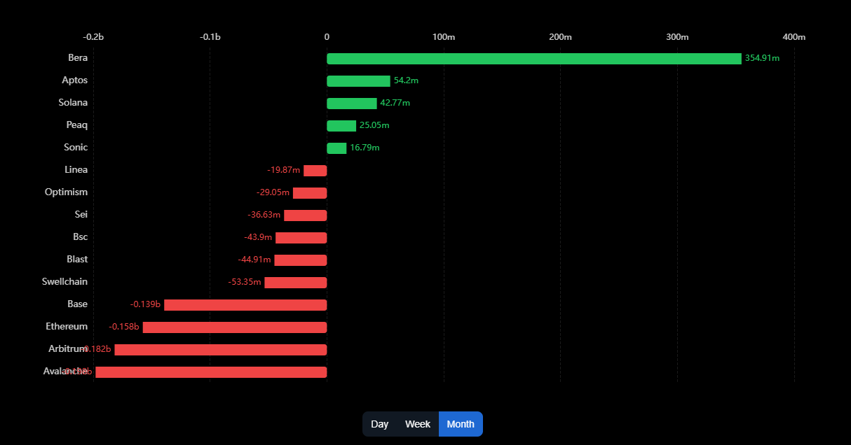Click the Peaq chain label

point(77,125)
